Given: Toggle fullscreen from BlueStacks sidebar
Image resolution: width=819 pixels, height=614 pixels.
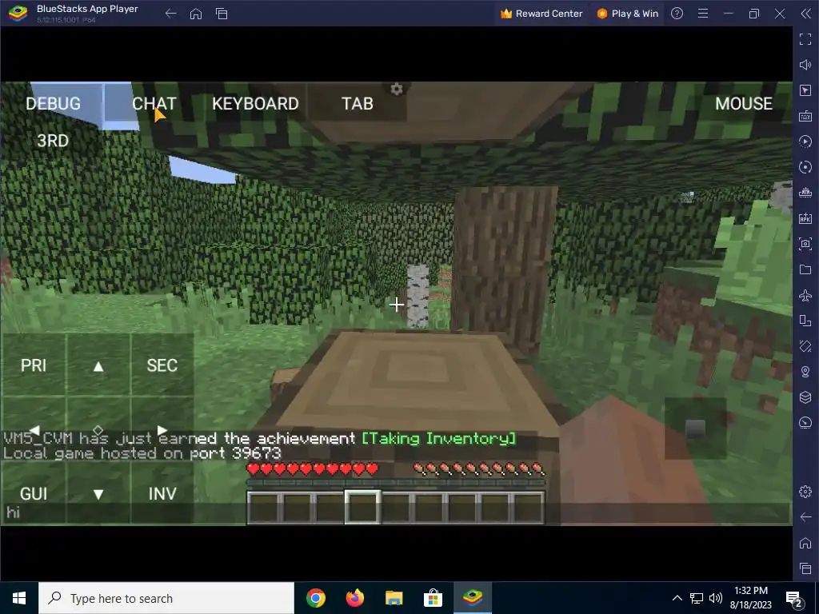Looking at the screenshot, I should point(805,38).
